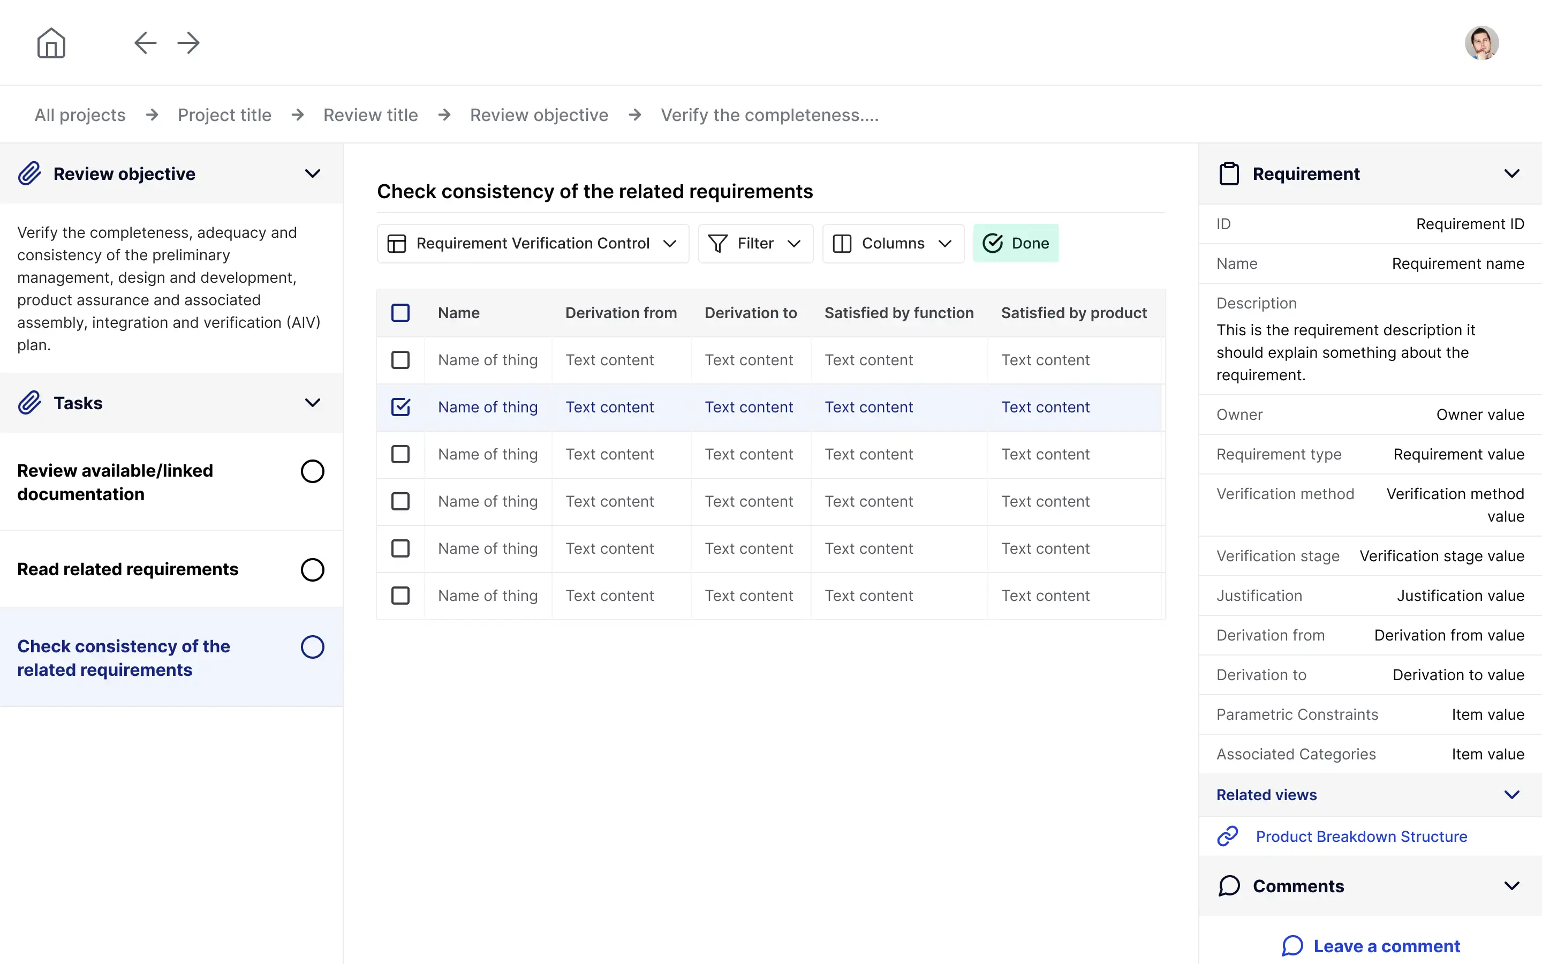Open the Requirement Verification Control dropdown
Image resolution: width=1542 pixels, height=964 pixels.
533,244
